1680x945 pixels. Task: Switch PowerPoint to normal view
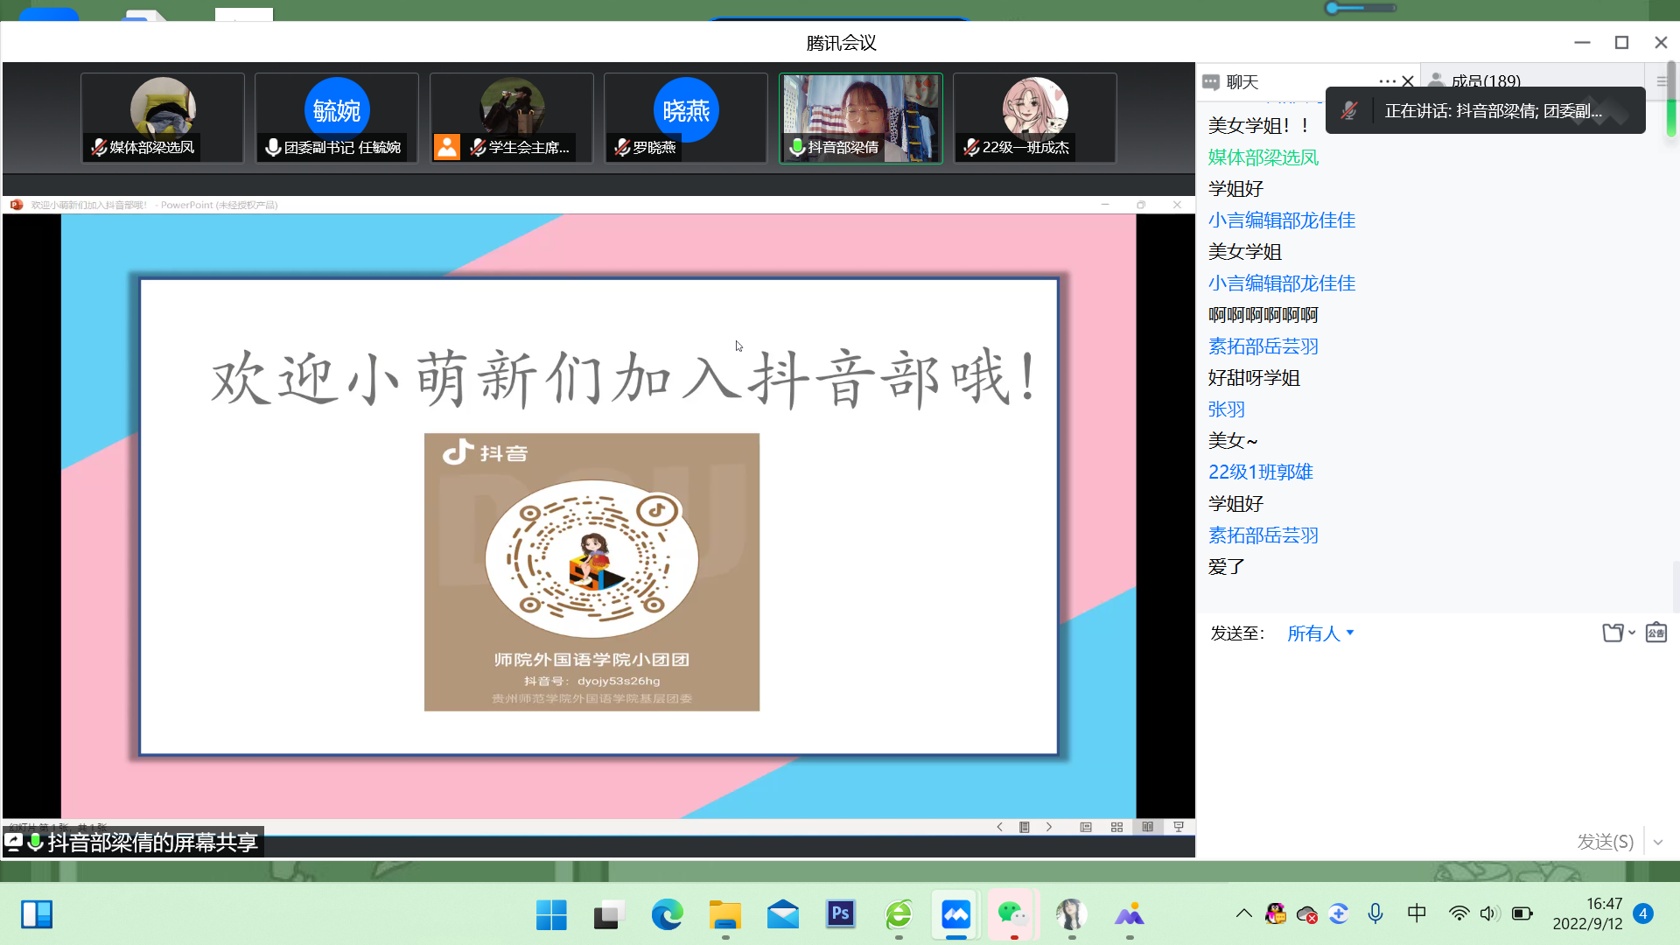coord(1086,827)
